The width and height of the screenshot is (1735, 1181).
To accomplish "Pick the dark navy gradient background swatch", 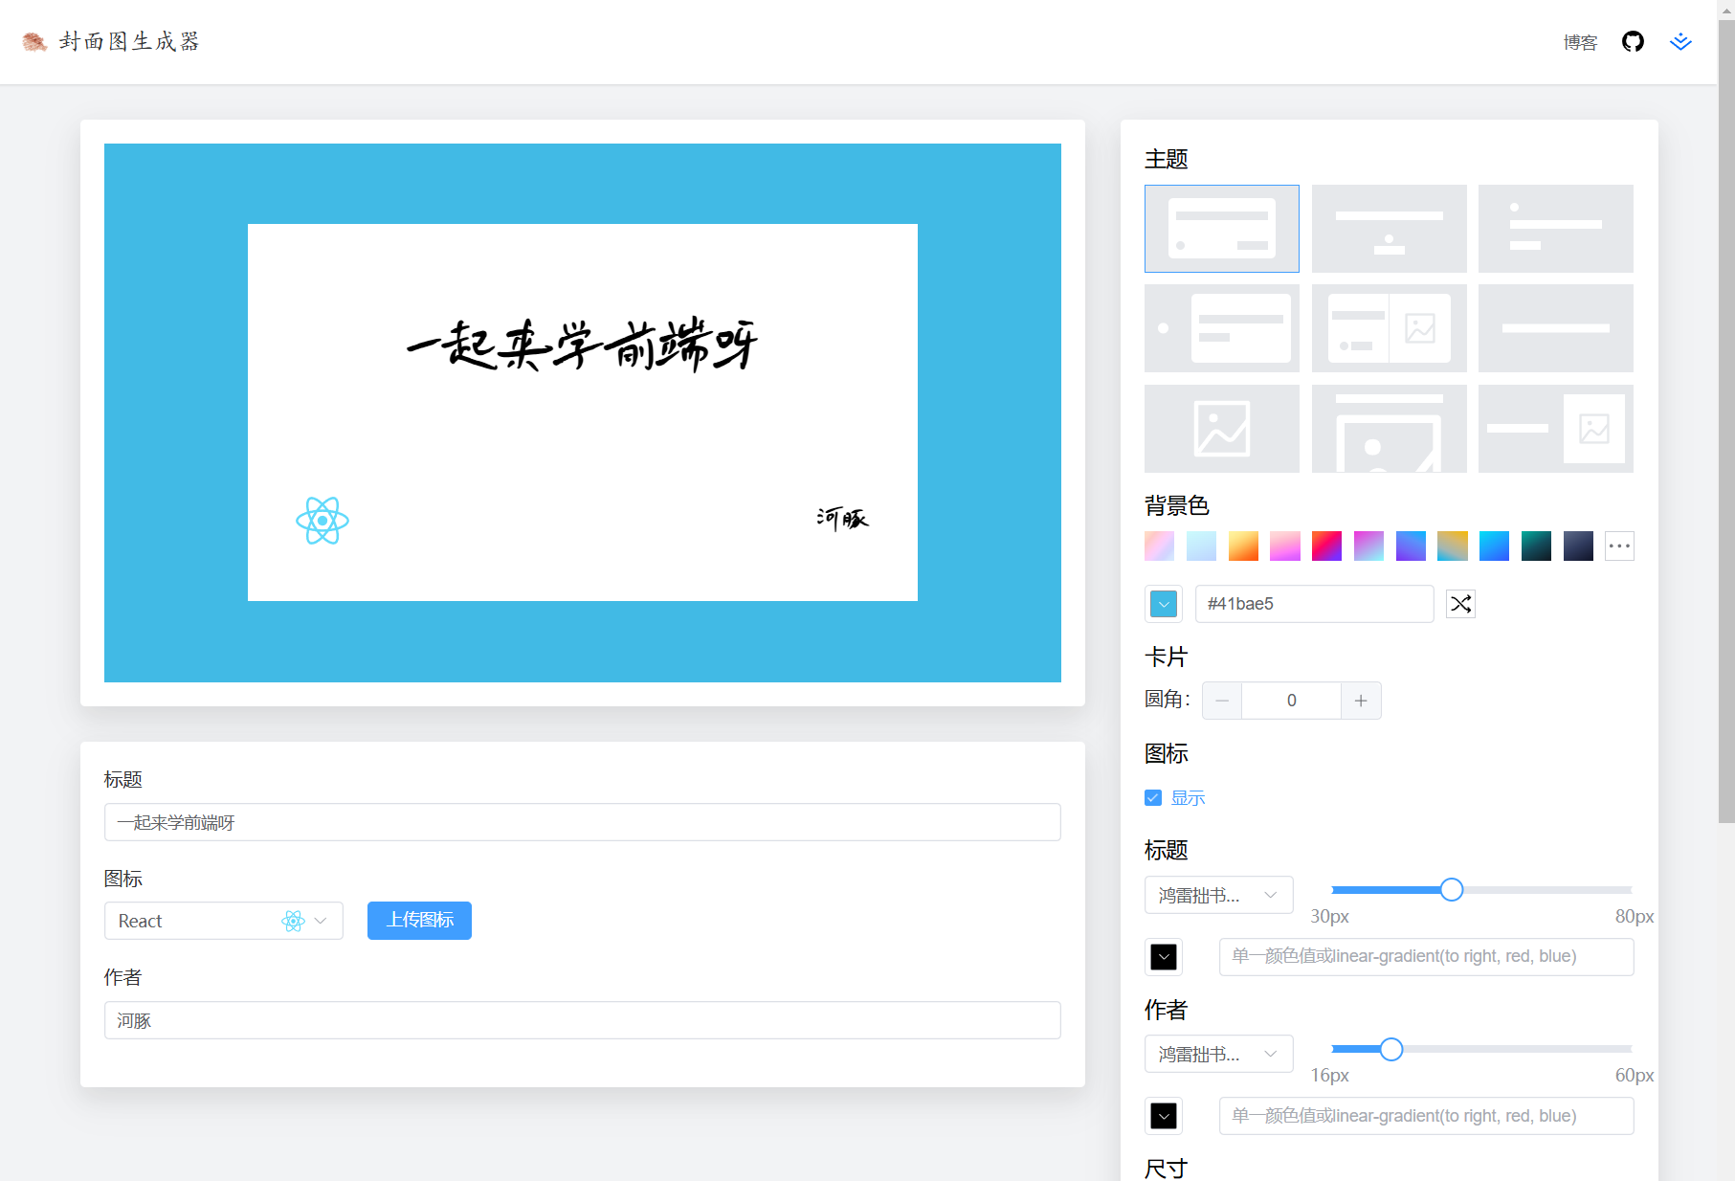I will pyautogui.click(x=1578, y=546).
